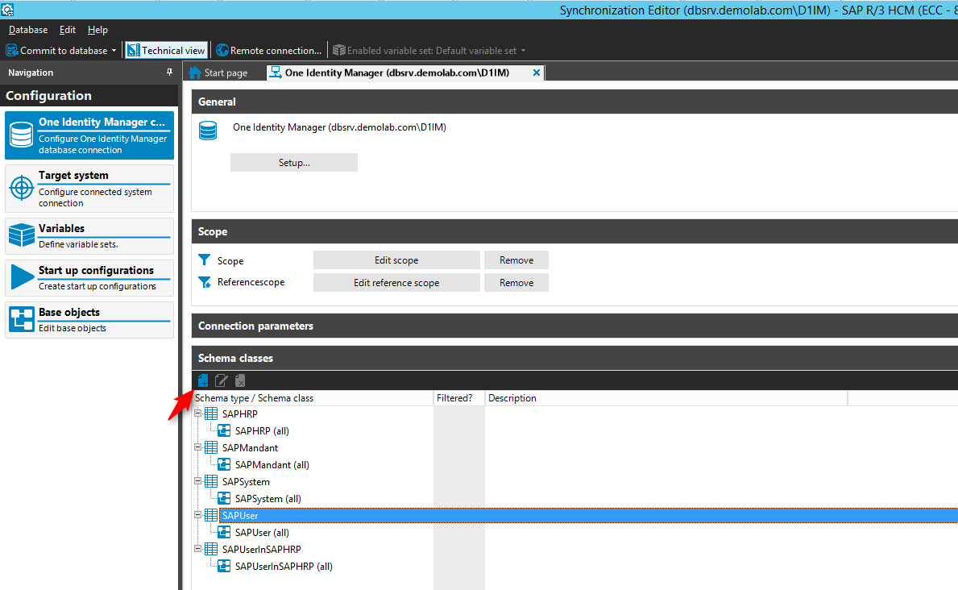Select One Identity Manager connection navigation item

pos(89,135)
